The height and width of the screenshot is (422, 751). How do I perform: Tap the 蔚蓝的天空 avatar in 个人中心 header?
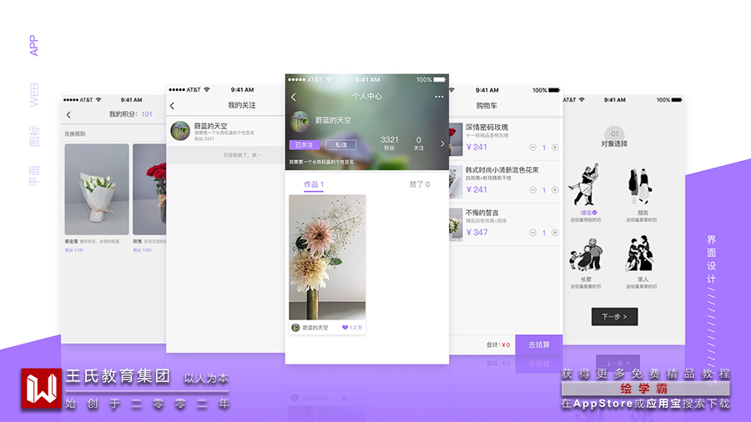click(300, 121)
